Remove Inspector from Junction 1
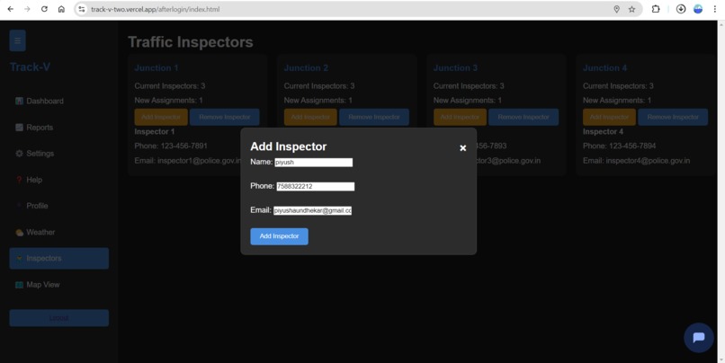The height and width of the screenshot is (363, 725). [225, 118]
